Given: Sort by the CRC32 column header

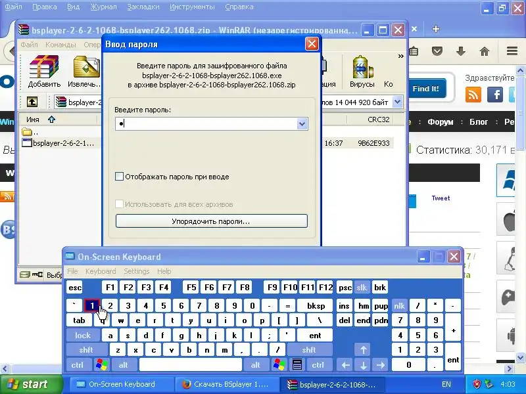Looking at the screenshot, I should 379,120.
